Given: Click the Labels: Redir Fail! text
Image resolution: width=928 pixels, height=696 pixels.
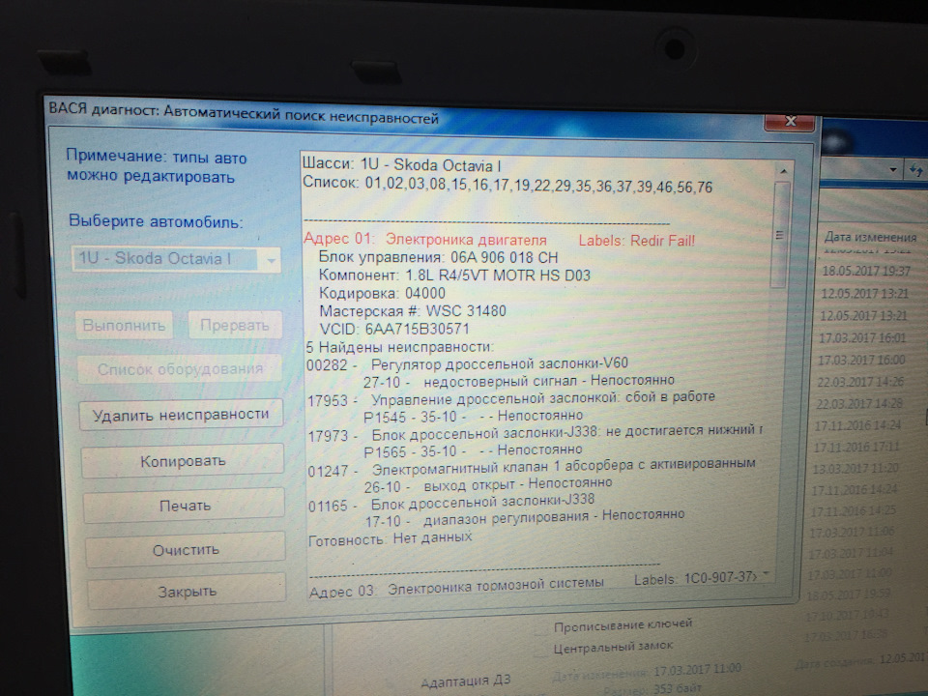Looking at the screenshot, I should pyautogui.click(x=636, y=241).
